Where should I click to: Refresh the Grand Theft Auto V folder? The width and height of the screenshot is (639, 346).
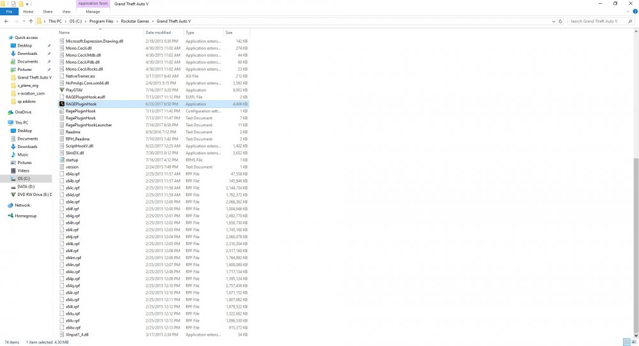560,21
